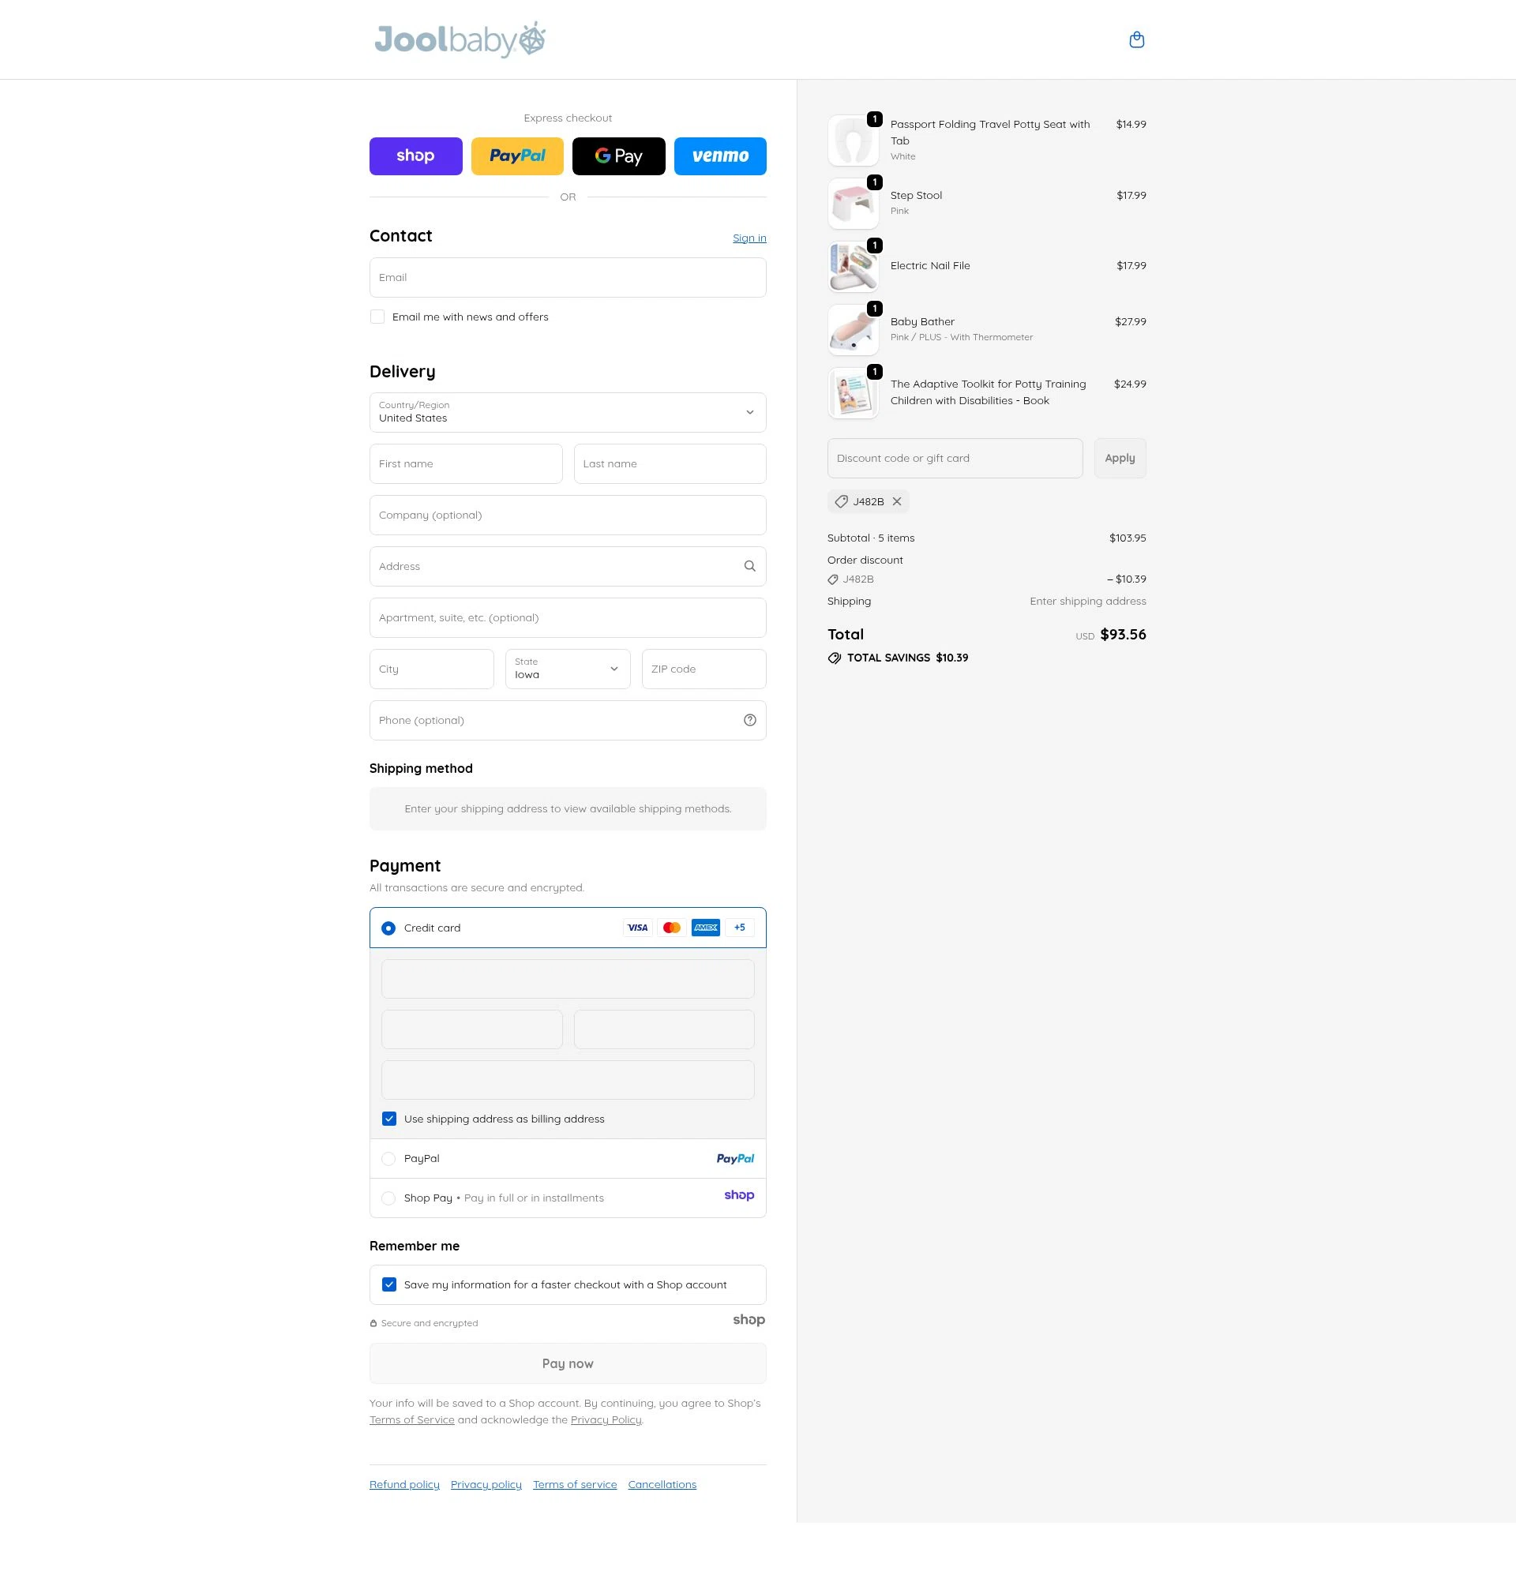The height and width of the screenshot is (1586, 1516).
Task: Click the Apply discount button
Action: point(1119,457)
